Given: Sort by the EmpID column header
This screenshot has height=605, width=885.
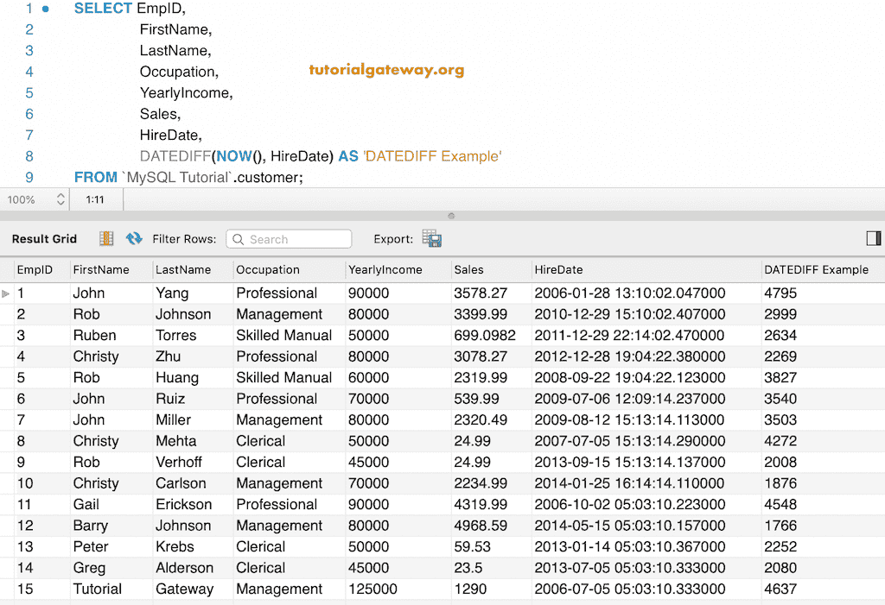Looking at the screenshot, I should tap(35, 270).
